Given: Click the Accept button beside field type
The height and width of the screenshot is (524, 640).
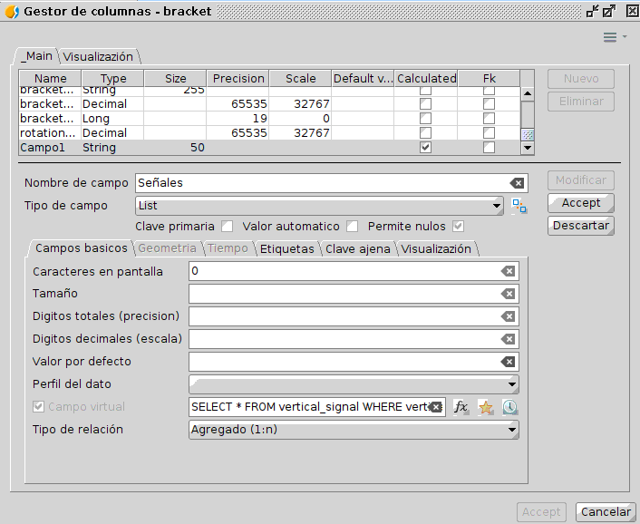Looking at the screenshot, I should coord(581,203).
